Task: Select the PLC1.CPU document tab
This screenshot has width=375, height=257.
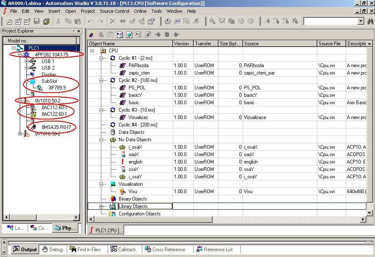Action: click(106, 231)
